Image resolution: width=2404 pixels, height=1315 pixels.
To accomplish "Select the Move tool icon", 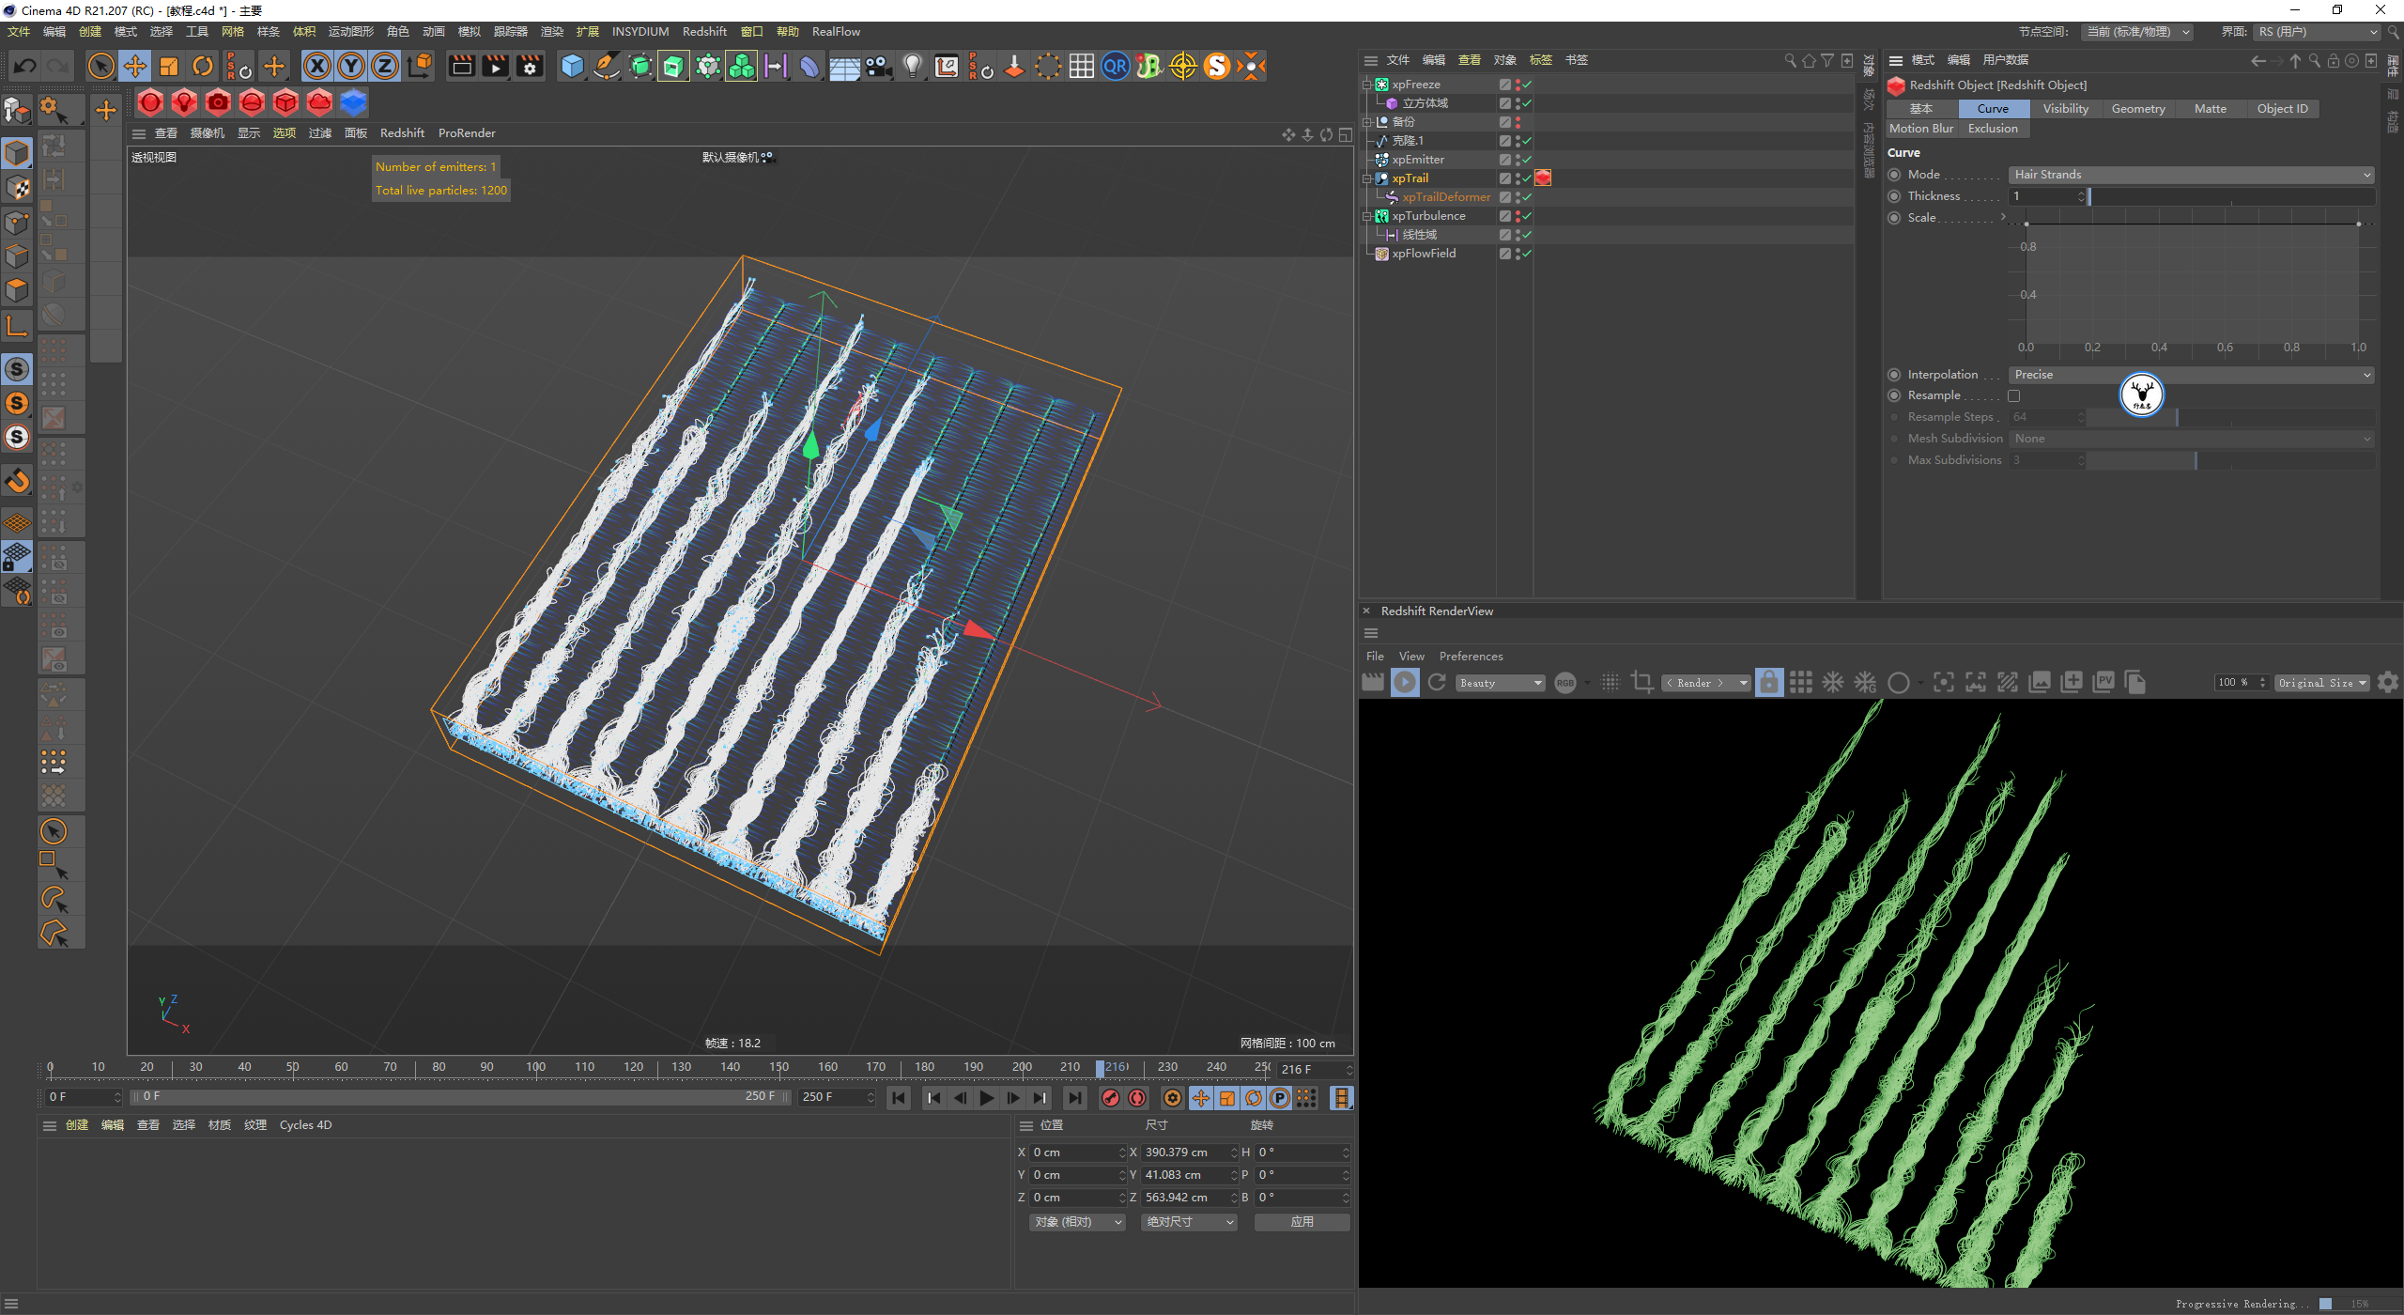I will coord(135,66).
